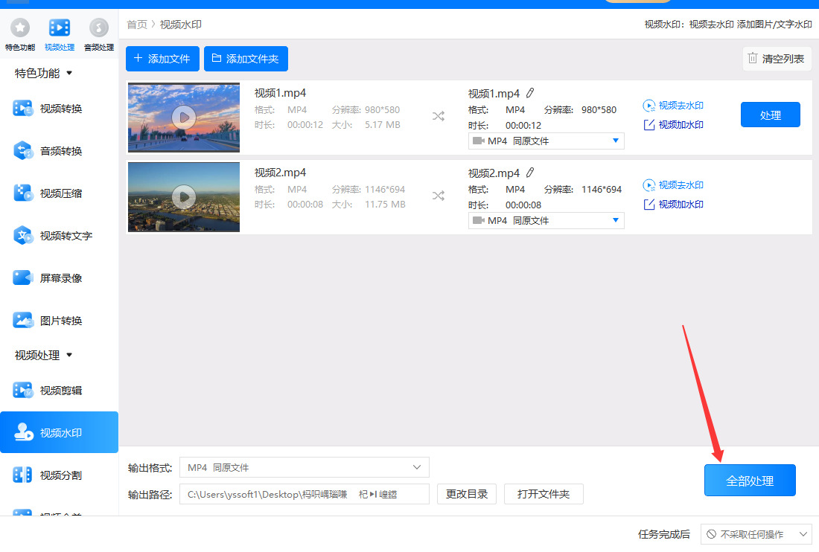Start processing with 全部处理 button
Image resolution: width=819 pixels, height=552 pixels.
[750, 481]
